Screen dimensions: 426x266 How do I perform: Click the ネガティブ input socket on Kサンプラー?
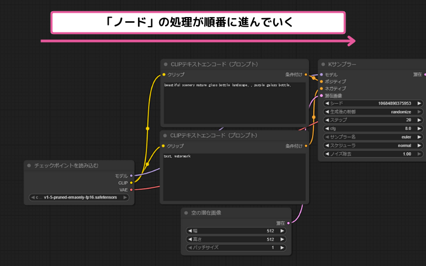(x=322, y=88)
